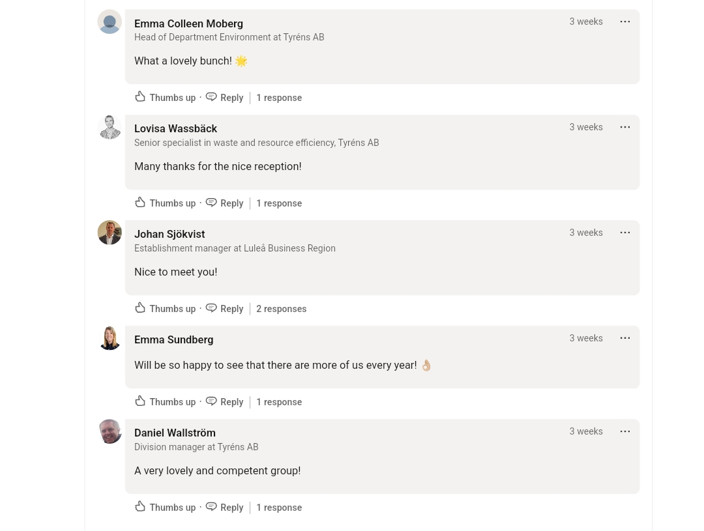Viewport: 704px width, 531px height.
Task: Expand 1 response under Emma Colleen Moberg's comment
Action: point(279,98)
